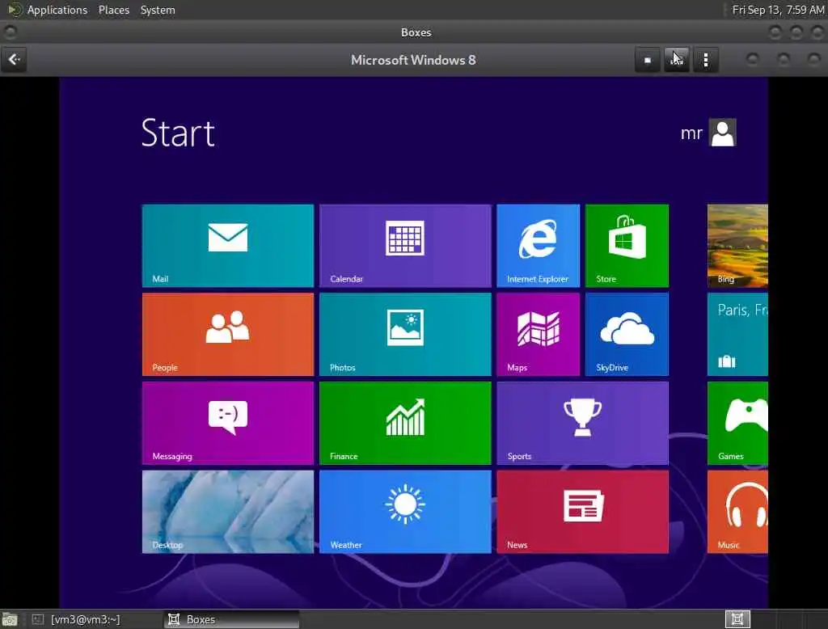Open the People tile

[227, 334]
